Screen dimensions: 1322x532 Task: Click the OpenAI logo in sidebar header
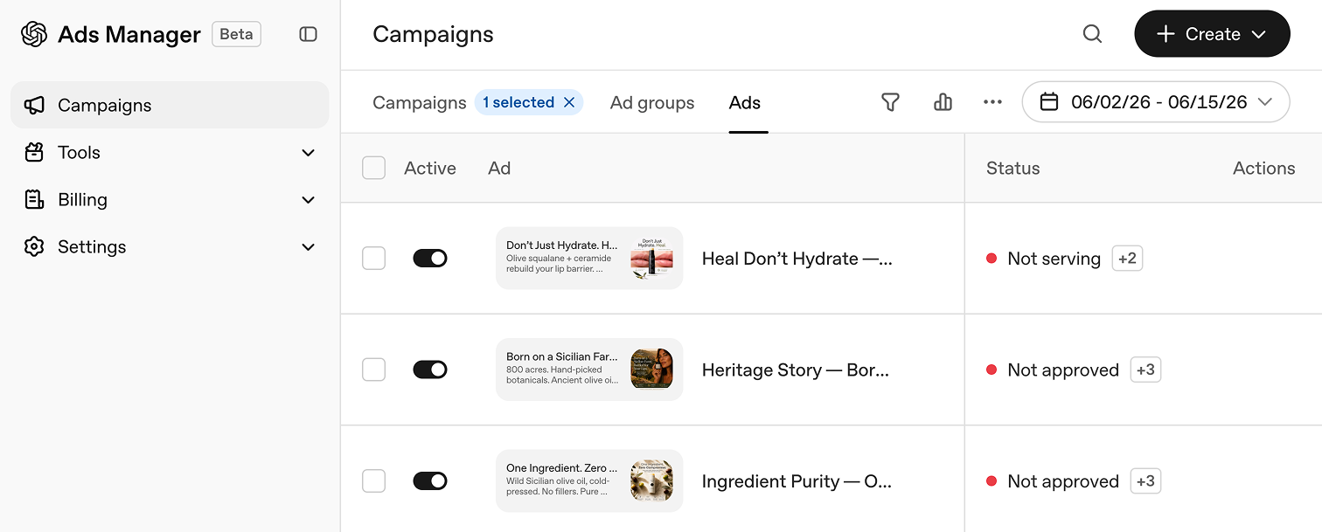click(34, 34)
